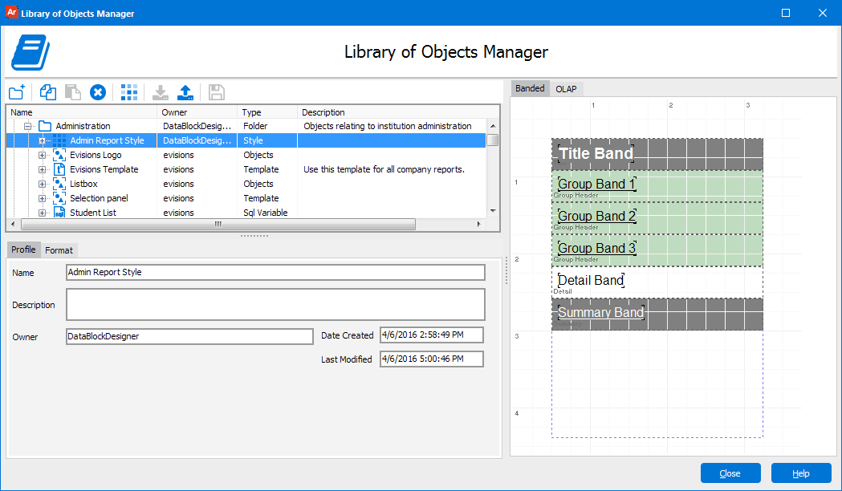This screenshot has width=842, height=491.
Task: Click the Student List SQL variable icon
Action: (59, 212)
